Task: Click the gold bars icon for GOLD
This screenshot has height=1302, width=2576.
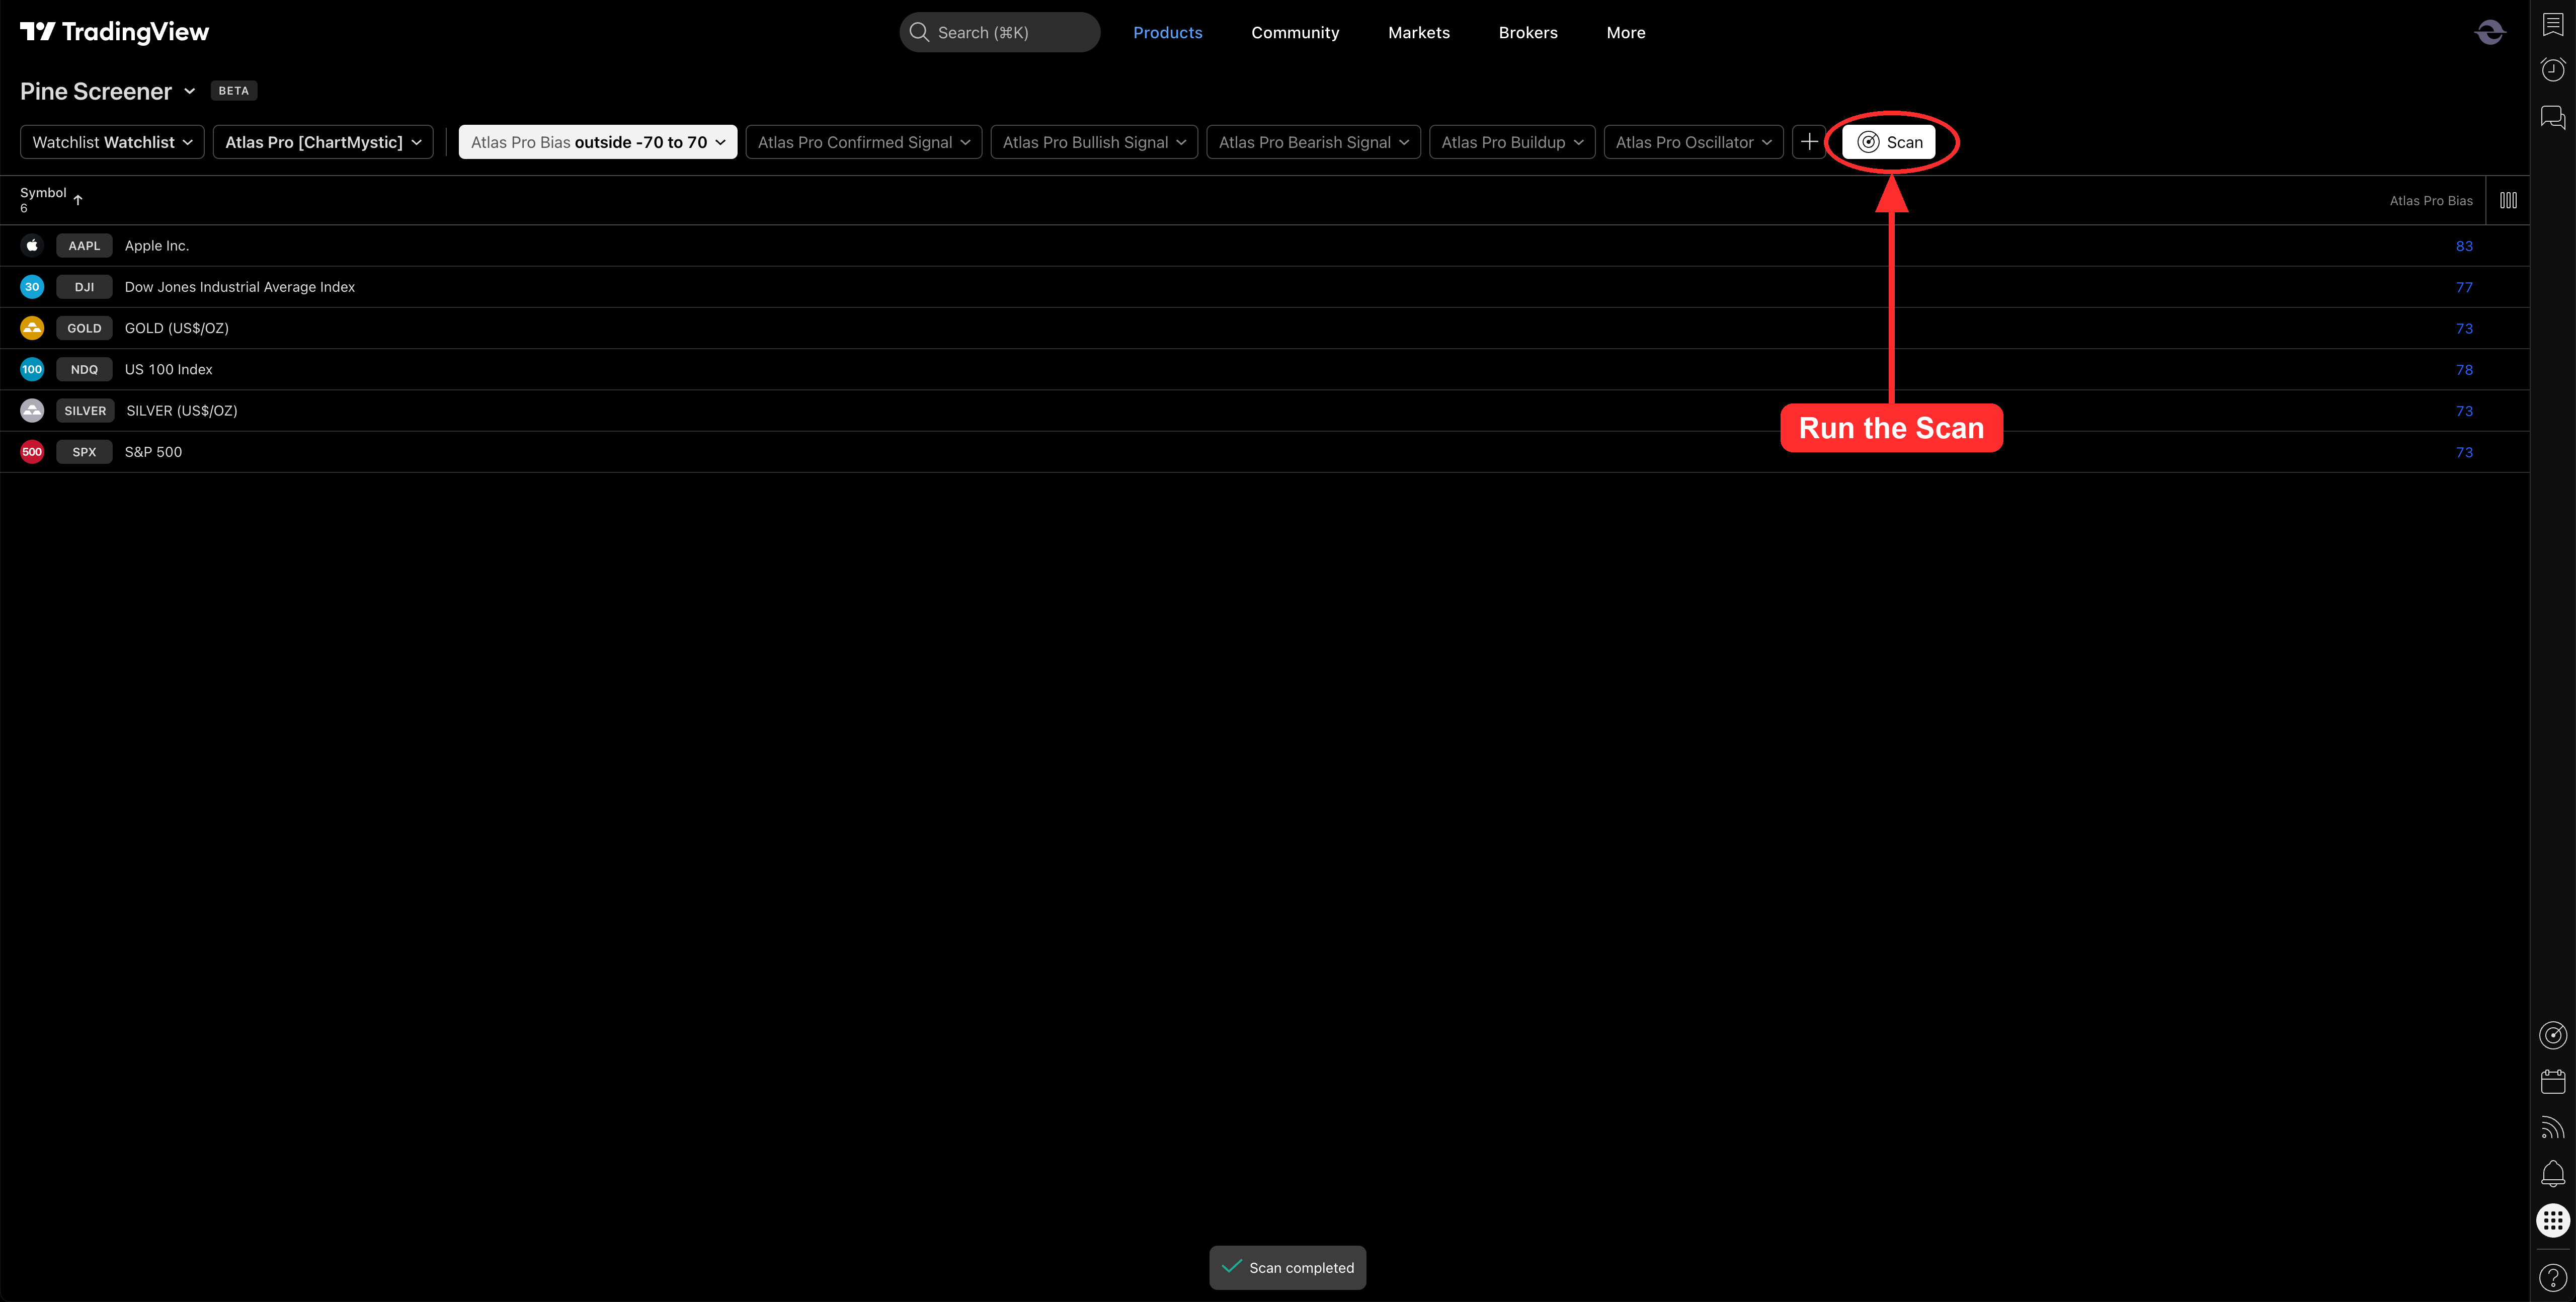Action: [x=32, y=328]
